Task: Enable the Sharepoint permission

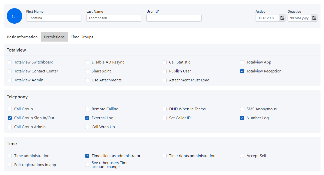Action: (x=87, y=71)
